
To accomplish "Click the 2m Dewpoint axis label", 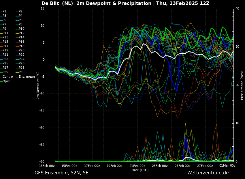I will point(38,85).
